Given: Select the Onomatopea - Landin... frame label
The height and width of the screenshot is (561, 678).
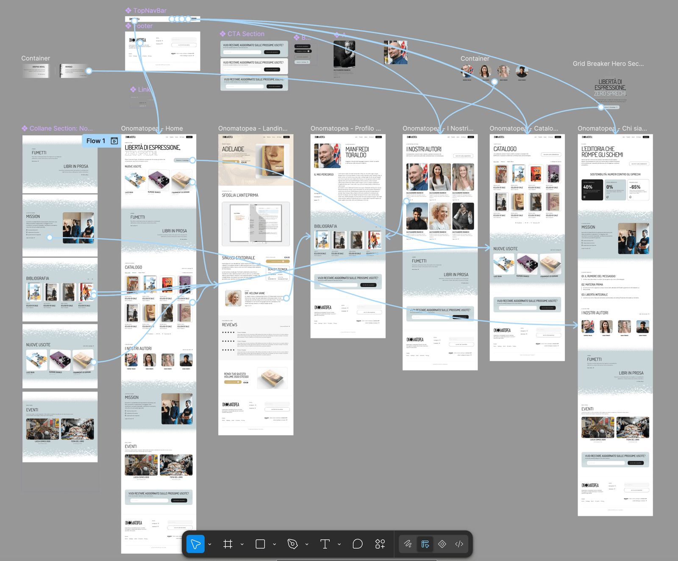Looking at the screenshot, I should click(253, 128).
